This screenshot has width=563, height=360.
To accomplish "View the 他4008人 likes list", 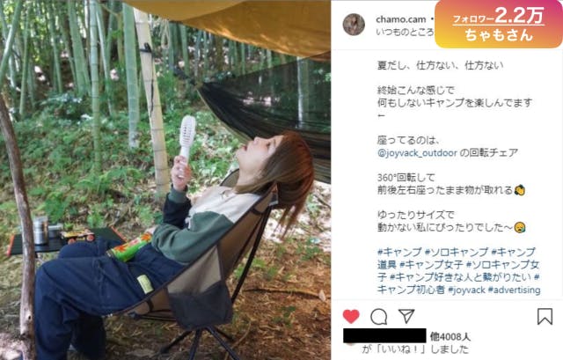I will (450, 336).
